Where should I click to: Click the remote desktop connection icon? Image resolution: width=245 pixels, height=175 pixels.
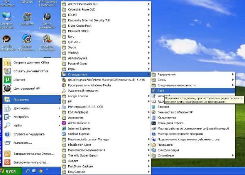[154, 139]
